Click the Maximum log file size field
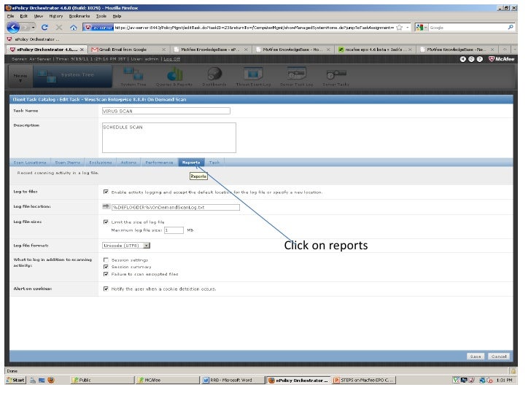 coord(174,230)
